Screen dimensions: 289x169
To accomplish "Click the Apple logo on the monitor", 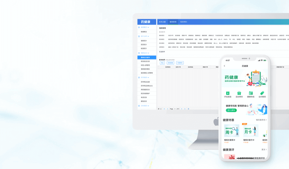I will pos(216,122).
